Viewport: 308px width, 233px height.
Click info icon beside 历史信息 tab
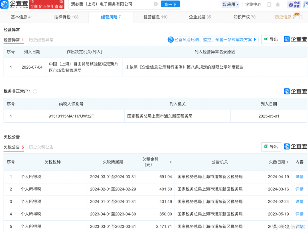[x=301, y=17]
